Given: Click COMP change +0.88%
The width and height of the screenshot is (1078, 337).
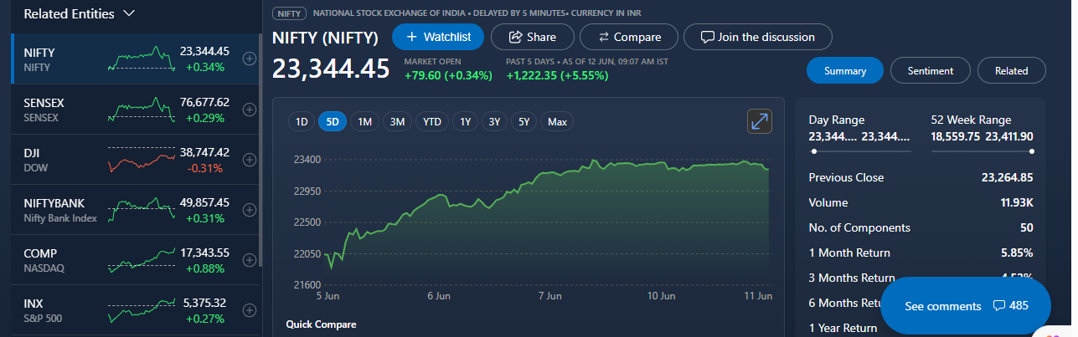Looking at the screenshot, I should (x=205, y=268).
